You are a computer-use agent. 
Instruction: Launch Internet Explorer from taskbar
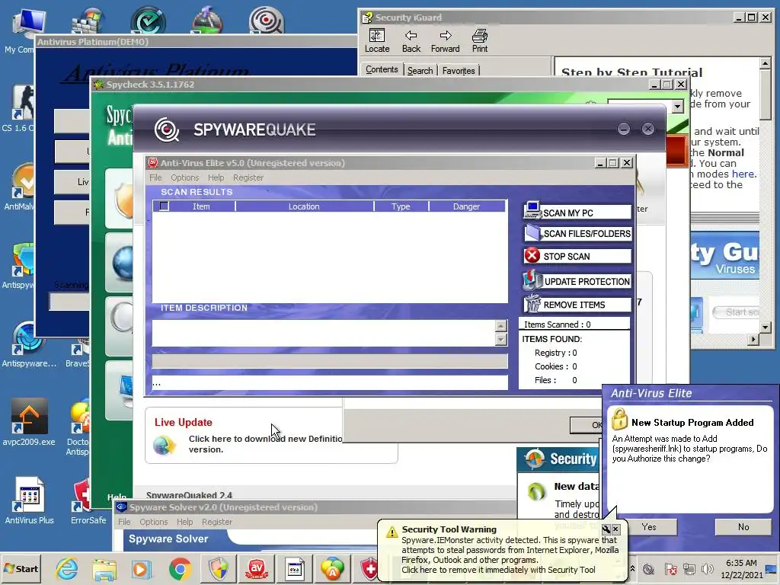pos(67,568)
